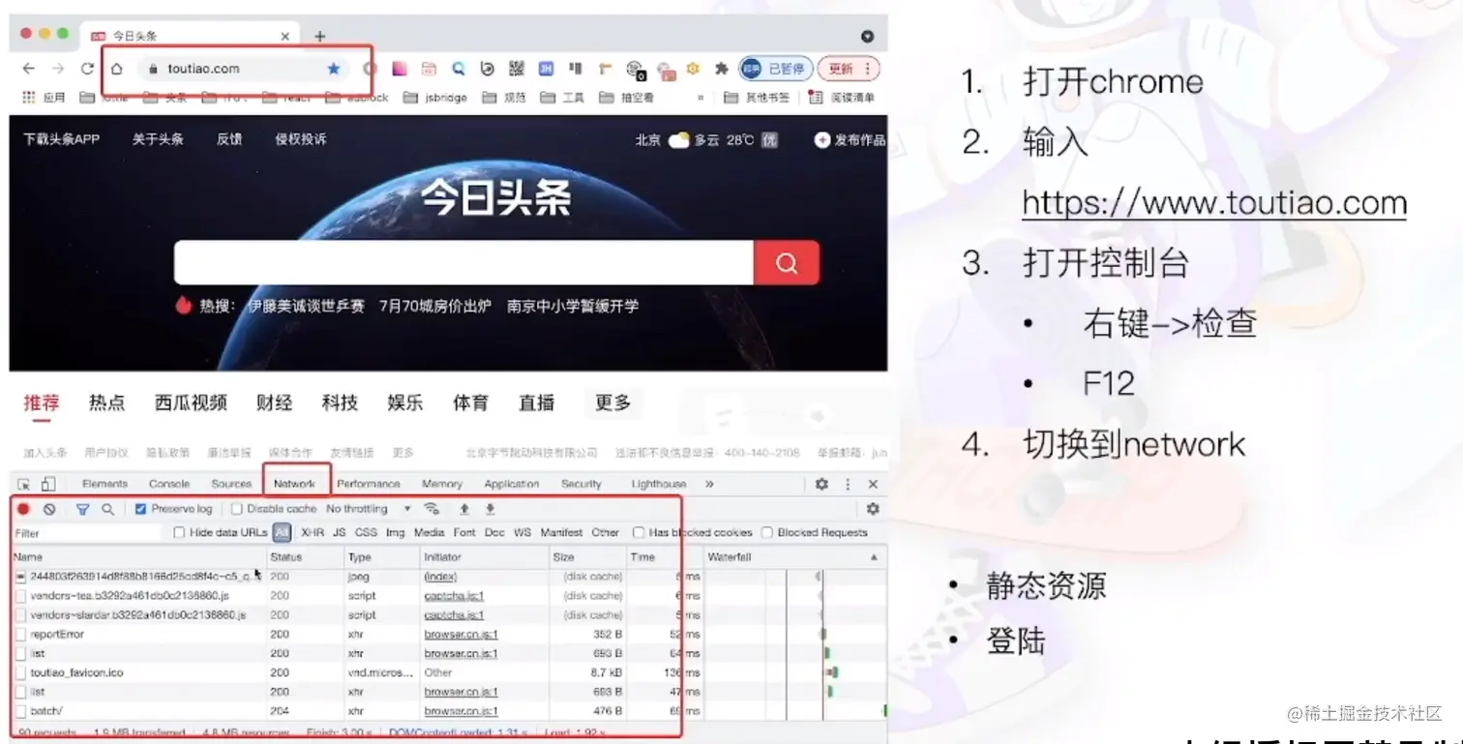1463x744 pixels.
Task: Open the new tab with plus icon
Action: tap(320, 36)
